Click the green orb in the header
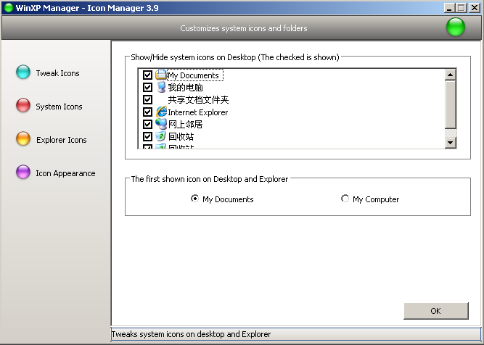Image resolution: width=484 pixels, height=345 pixels. (x=456, y=28)
